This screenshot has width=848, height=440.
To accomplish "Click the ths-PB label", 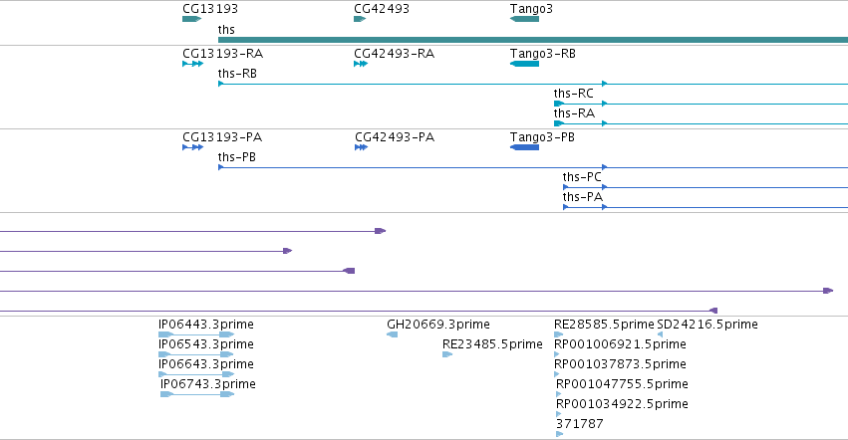I will [x=237, y=157].
